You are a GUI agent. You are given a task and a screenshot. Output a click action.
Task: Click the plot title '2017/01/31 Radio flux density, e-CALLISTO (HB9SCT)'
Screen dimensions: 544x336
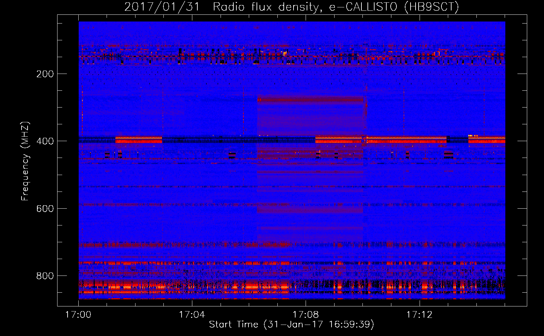(x=292, y=7)
